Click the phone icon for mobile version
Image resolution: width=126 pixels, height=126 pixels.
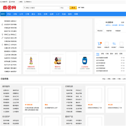click(10, 2)
